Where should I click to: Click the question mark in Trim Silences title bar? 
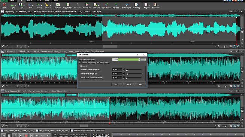(x=137, y=55)
